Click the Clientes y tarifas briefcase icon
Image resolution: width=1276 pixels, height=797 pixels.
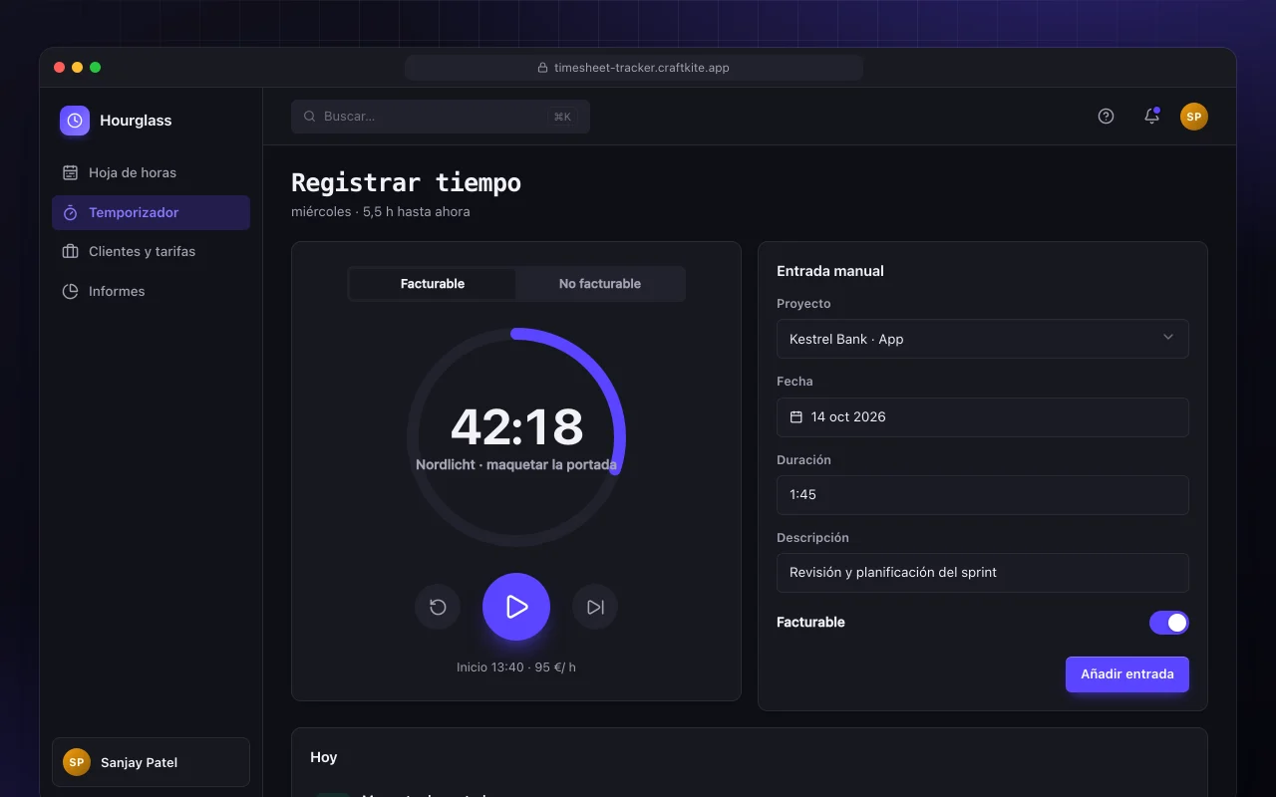(x=70, y=251)
